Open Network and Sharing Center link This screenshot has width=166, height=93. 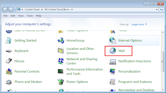[82, 61]
